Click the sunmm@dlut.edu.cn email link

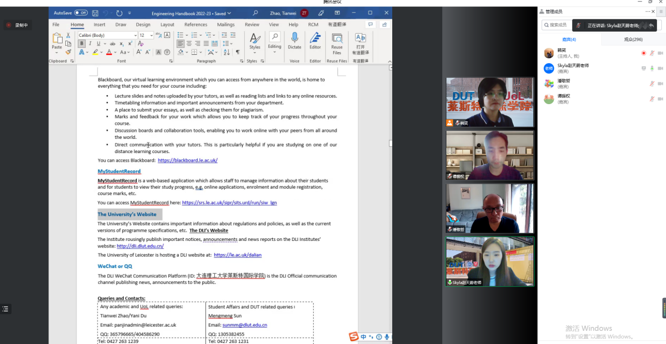tap(244, 325)
